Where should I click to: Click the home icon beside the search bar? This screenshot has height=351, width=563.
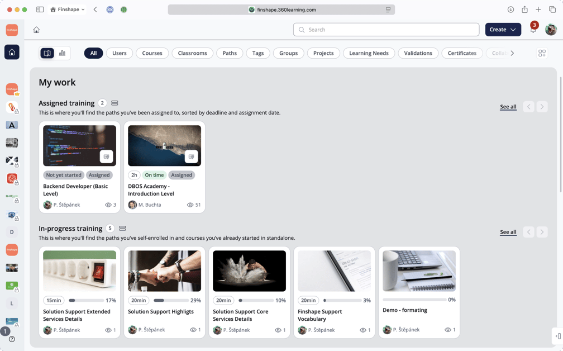point(36,30)
